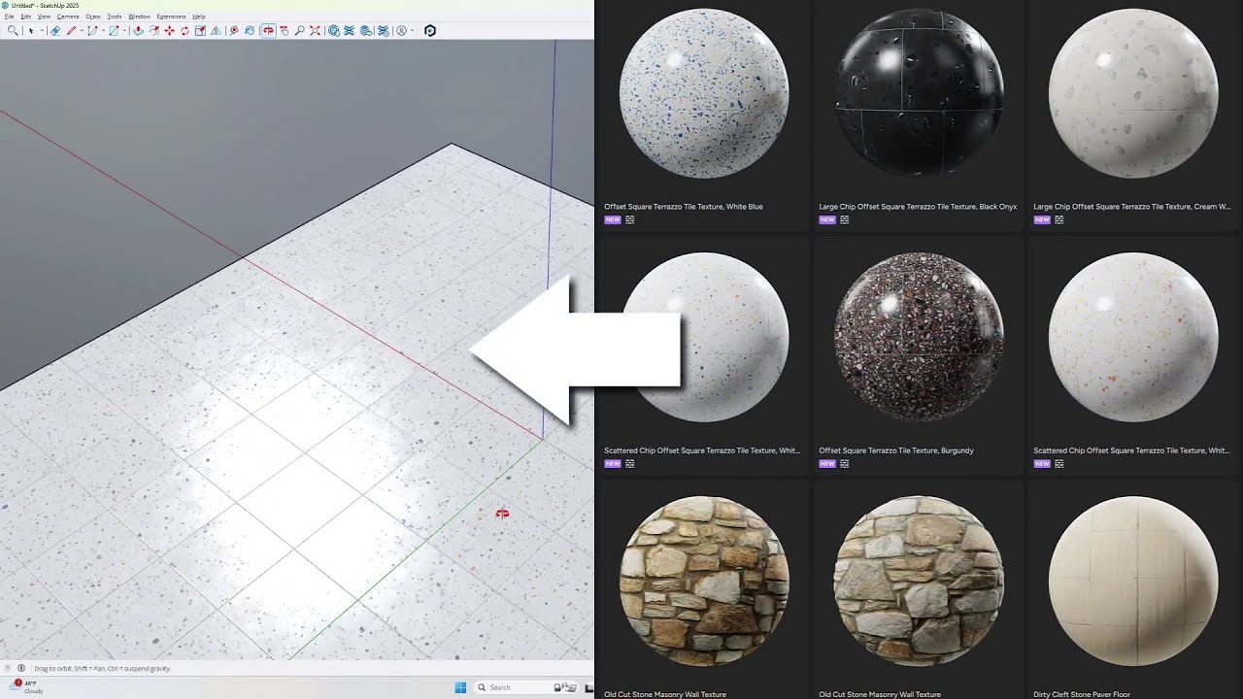Click the Send to LayOut icon

(x=366, y=31)
